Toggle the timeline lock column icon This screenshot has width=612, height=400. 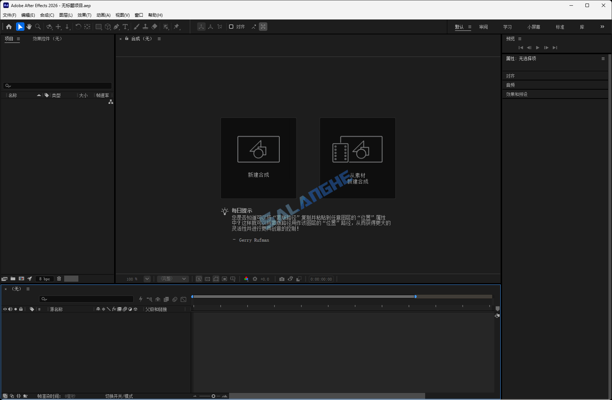point(21,309)
